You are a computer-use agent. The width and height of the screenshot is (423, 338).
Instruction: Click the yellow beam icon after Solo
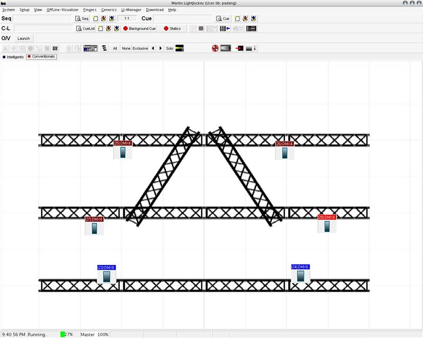coord(179,48)
